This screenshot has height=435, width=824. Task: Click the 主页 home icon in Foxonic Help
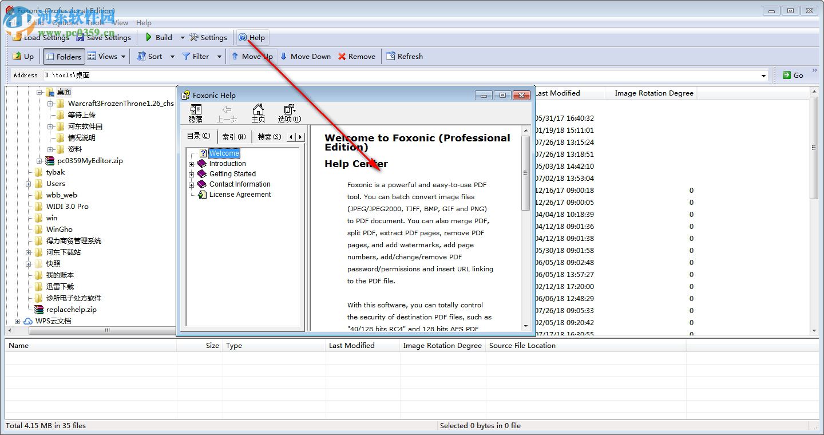tap(258, 113)
